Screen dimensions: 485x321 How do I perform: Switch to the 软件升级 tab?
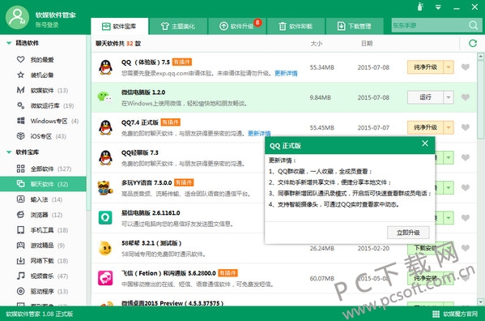point(237,26)
